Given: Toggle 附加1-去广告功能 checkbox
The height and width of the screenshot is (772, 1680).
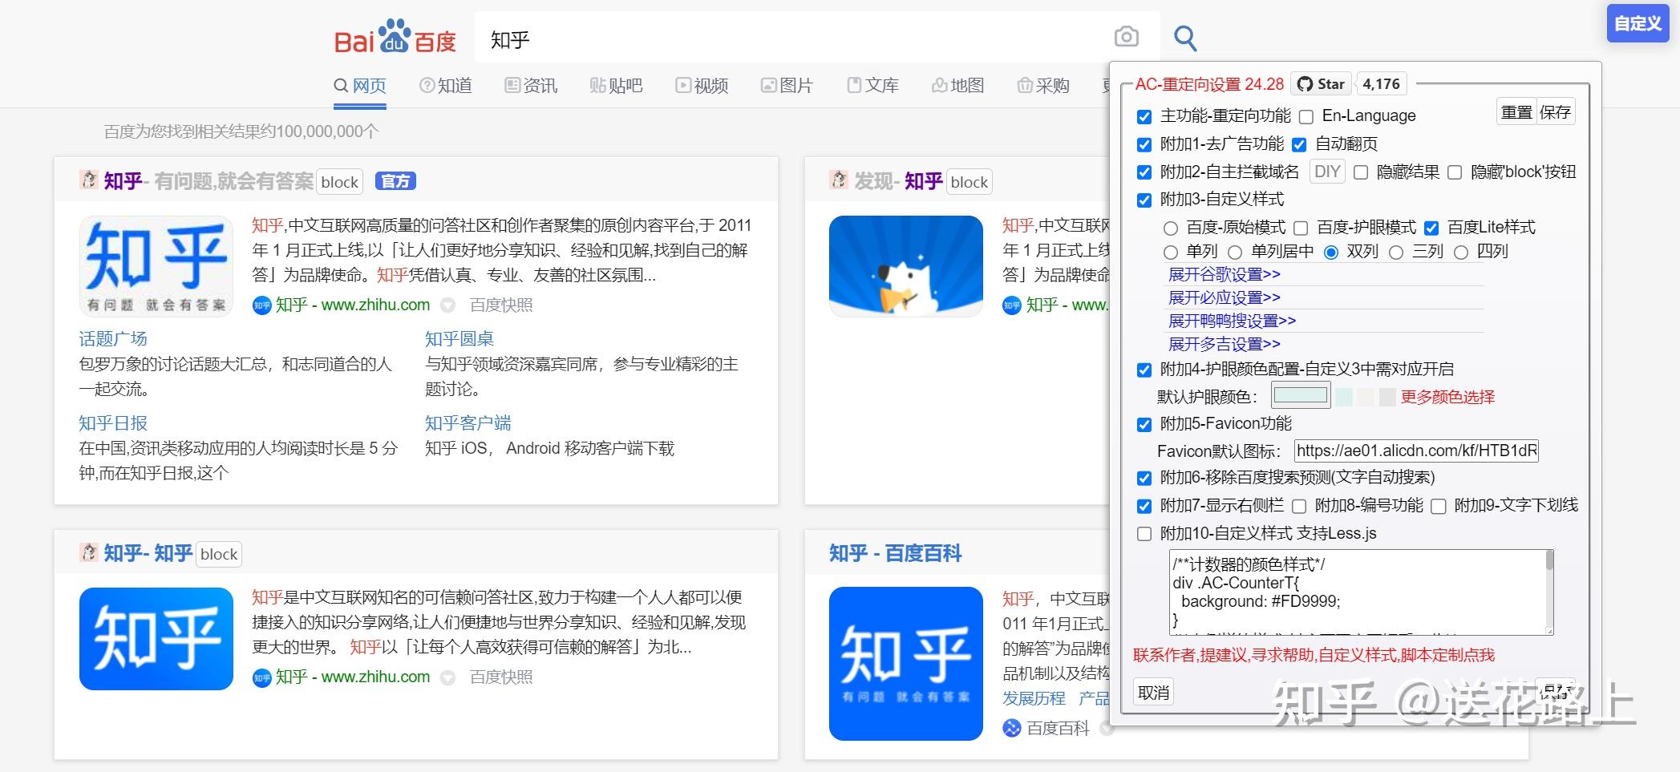Looking at the screenshot, I should pyautogui.click(x=1144, y=145).
